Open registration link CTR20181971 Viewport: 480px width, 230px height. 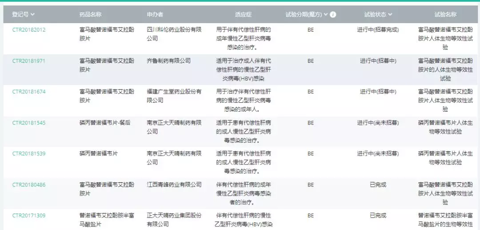click(x=28, y=61)
